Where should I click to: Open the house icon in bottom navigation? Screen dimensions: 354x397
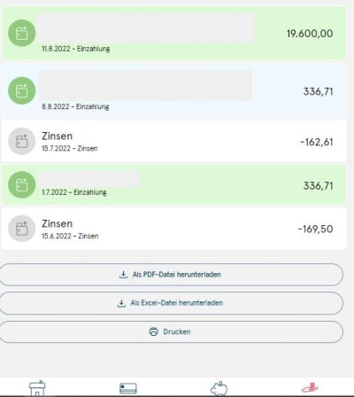coord(37,388)
